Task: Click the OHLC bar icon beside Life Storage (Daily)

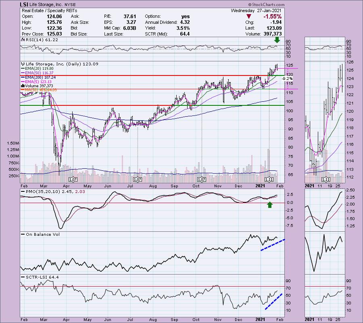Action: point(23,64)
